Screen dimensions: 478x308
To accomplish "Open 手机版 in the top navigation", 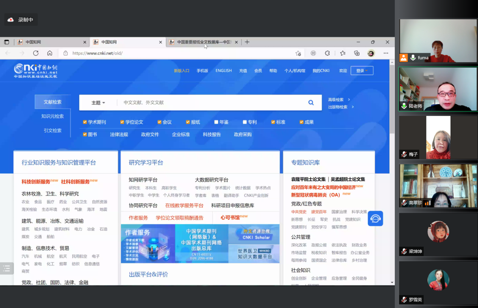I will coord(202,71).
